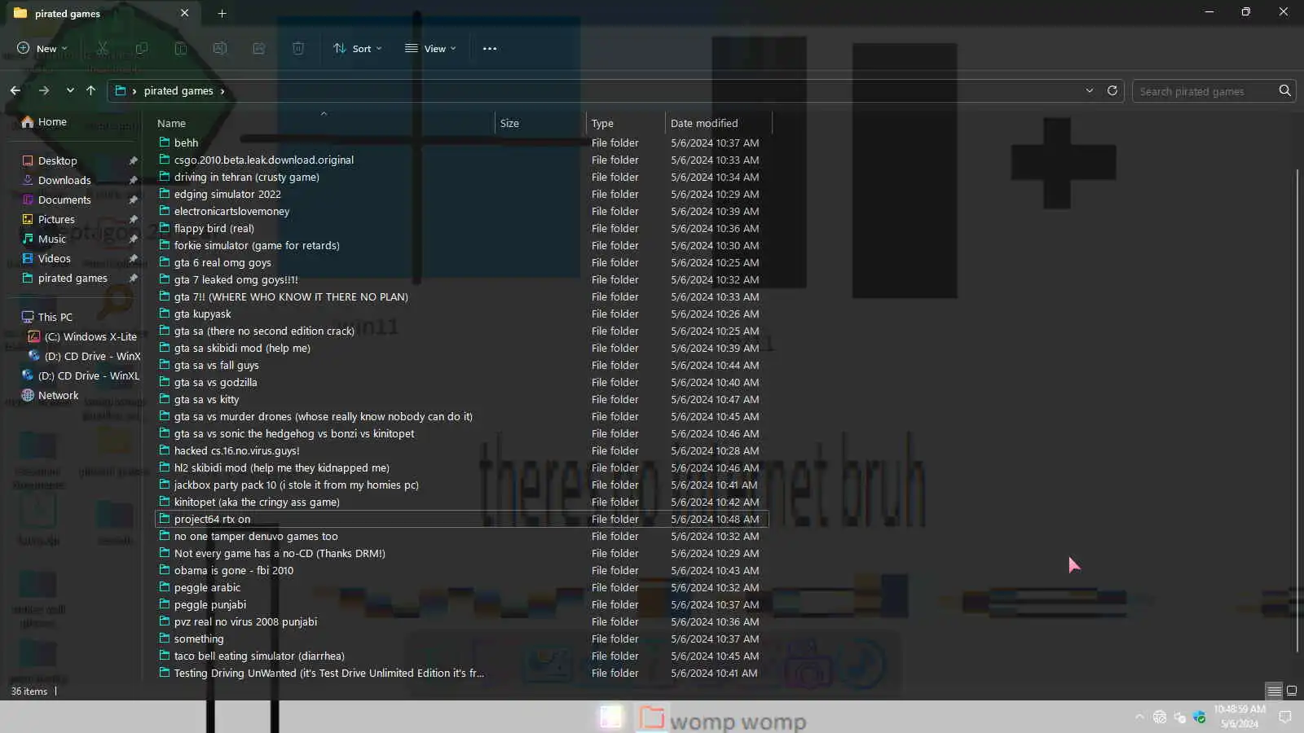Click the File Explorer icon on the taskbar
This screenshot has width=1304, height=733.
(651, 718)
